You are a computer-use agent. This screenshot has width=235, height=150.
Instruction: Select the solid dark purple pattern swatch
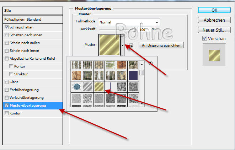(x=133, y=75)
